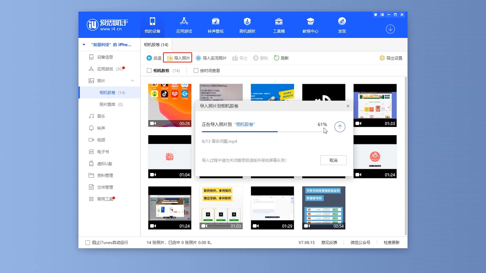The width and height of the screenshot is (486, 273).
Task: Open 检查更新 to check for updates
Action: 391,242
